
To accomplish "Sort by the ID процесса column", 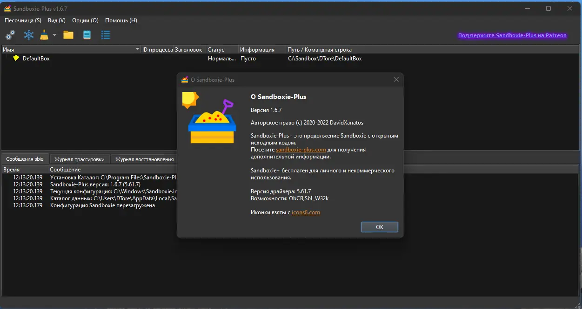I will click(x=157, y=49).
